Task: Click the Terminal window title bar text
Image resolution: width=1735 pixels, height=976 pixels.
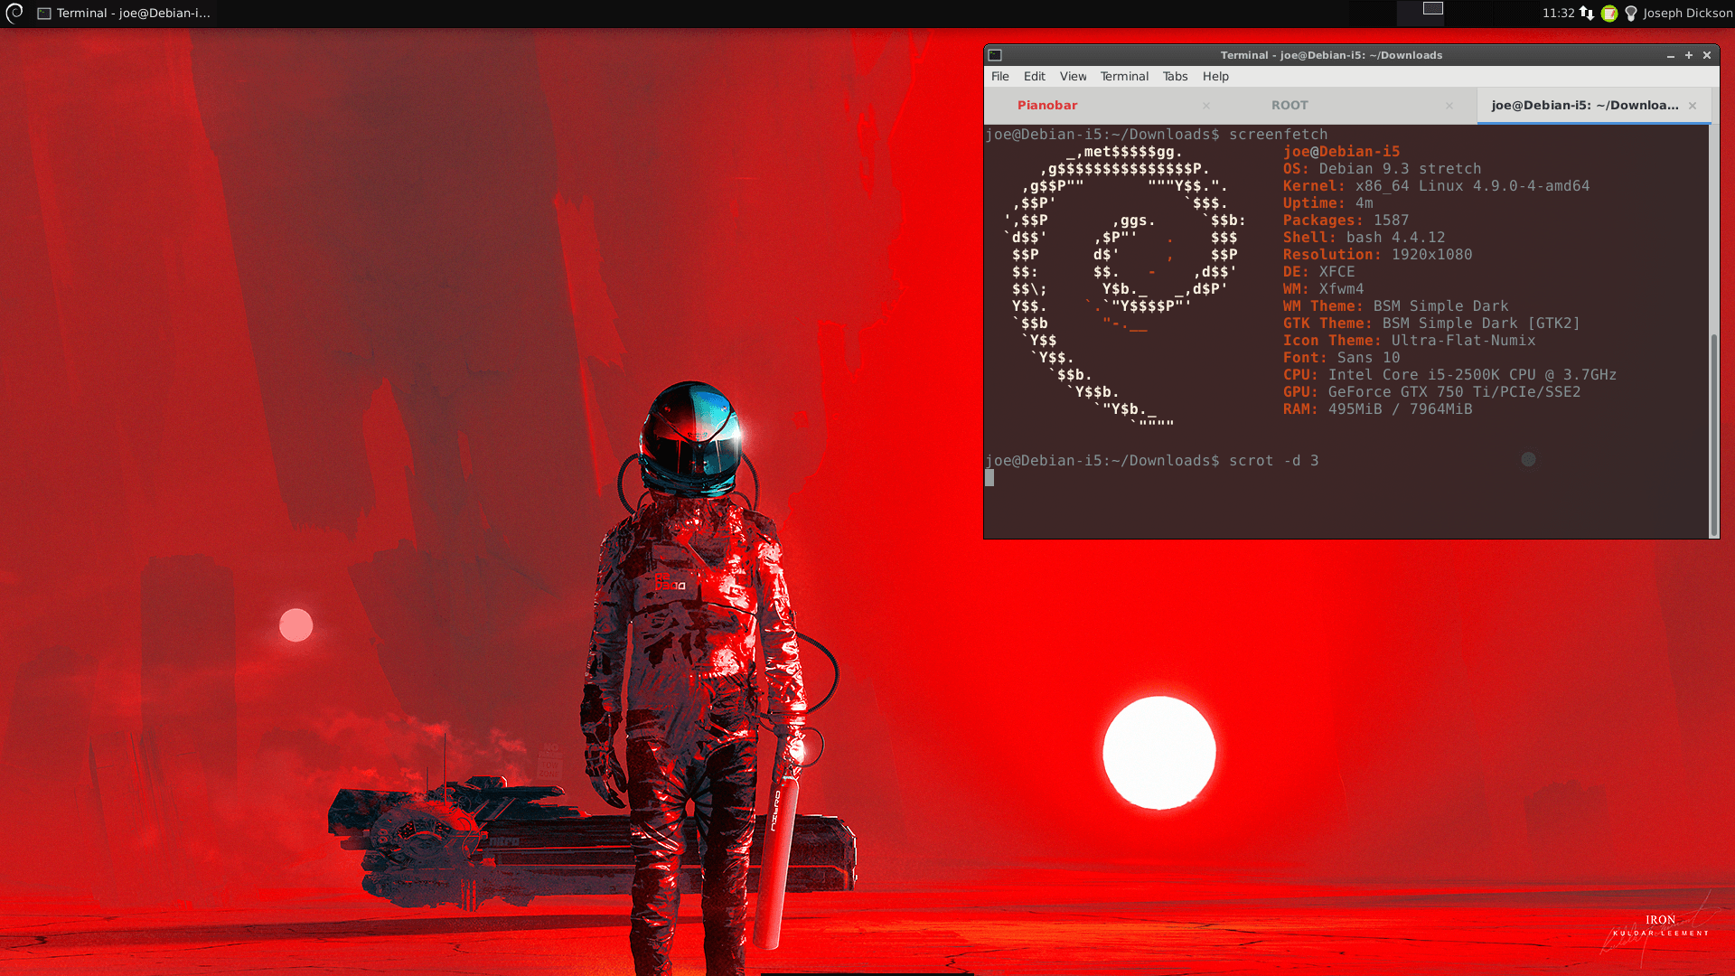Action: (x=1331, y=55)
